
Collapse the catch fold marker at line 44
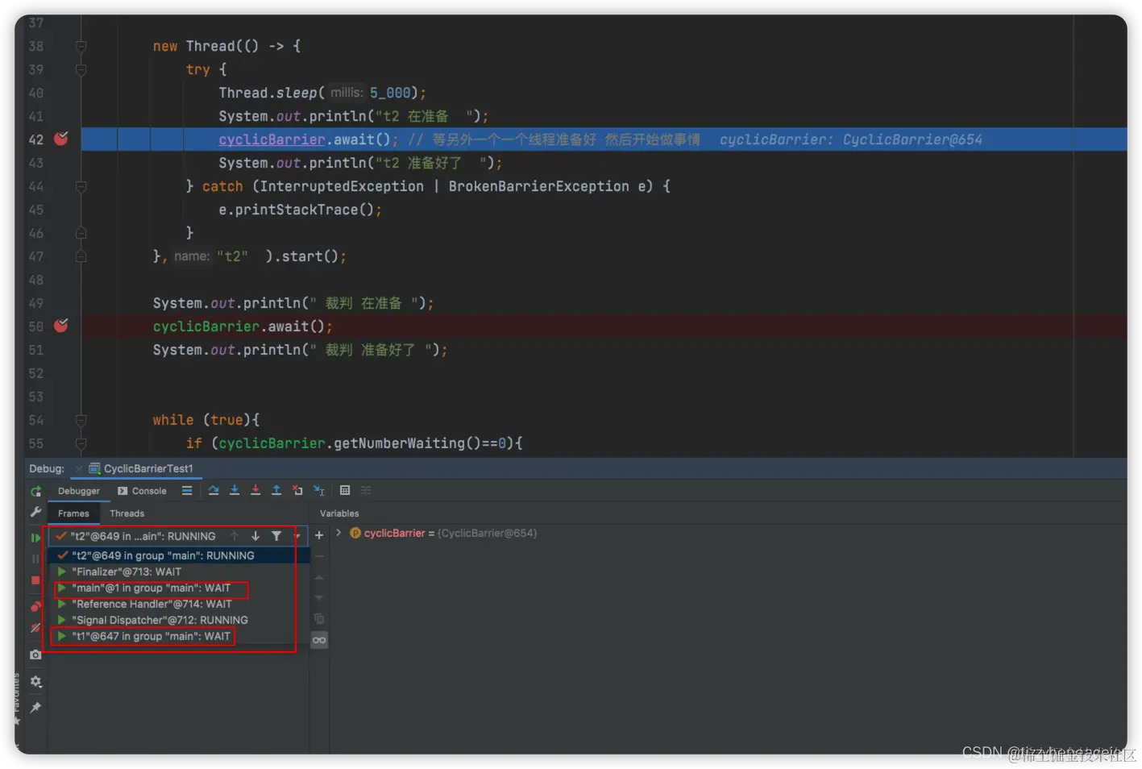point(81,186)
